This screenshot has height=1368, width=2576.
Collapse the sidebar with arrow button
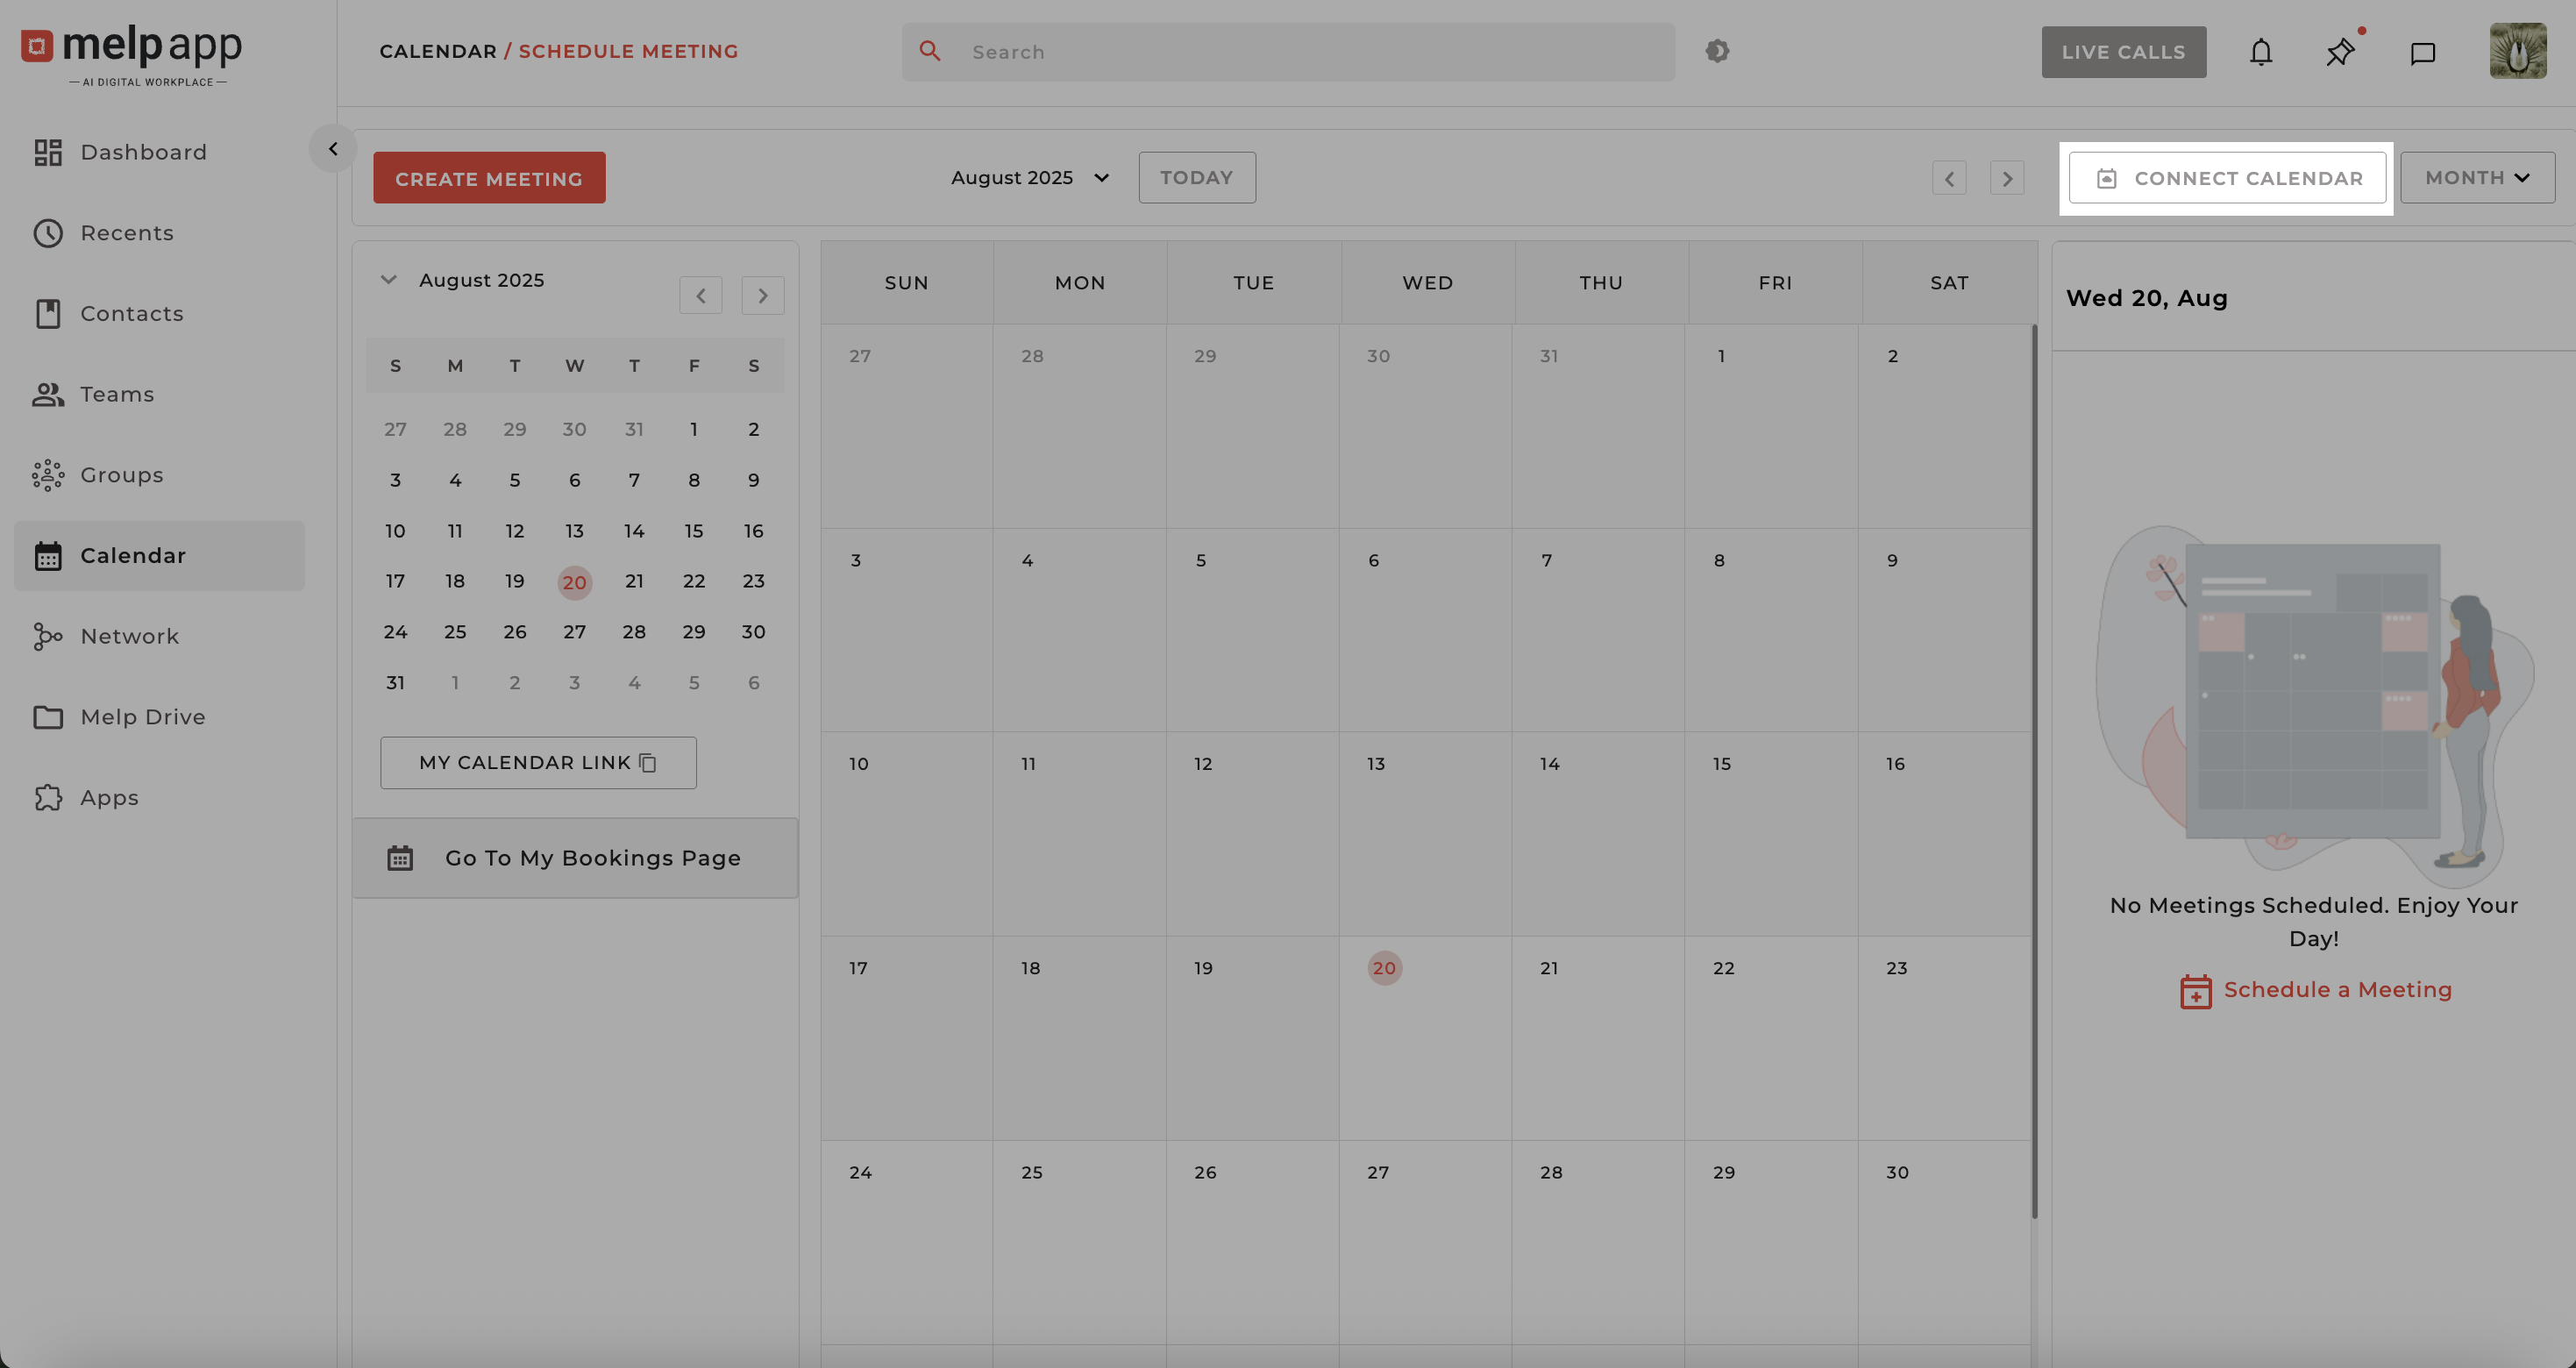[x=333, y=149]
